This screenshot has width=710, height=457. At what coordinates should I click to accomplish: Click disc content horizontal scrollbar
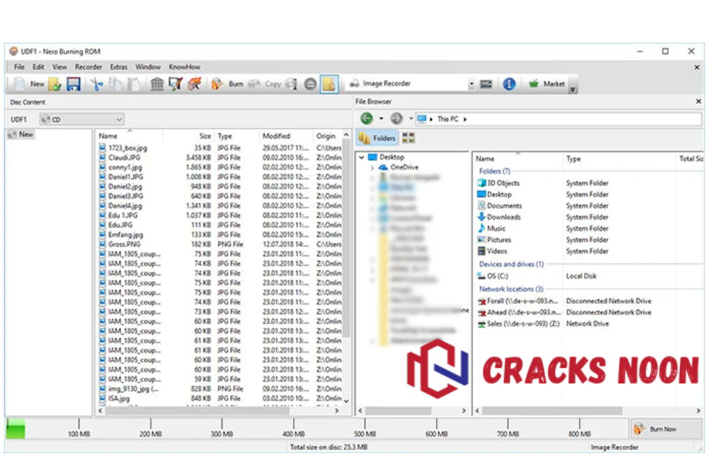(x=196, y=411)
